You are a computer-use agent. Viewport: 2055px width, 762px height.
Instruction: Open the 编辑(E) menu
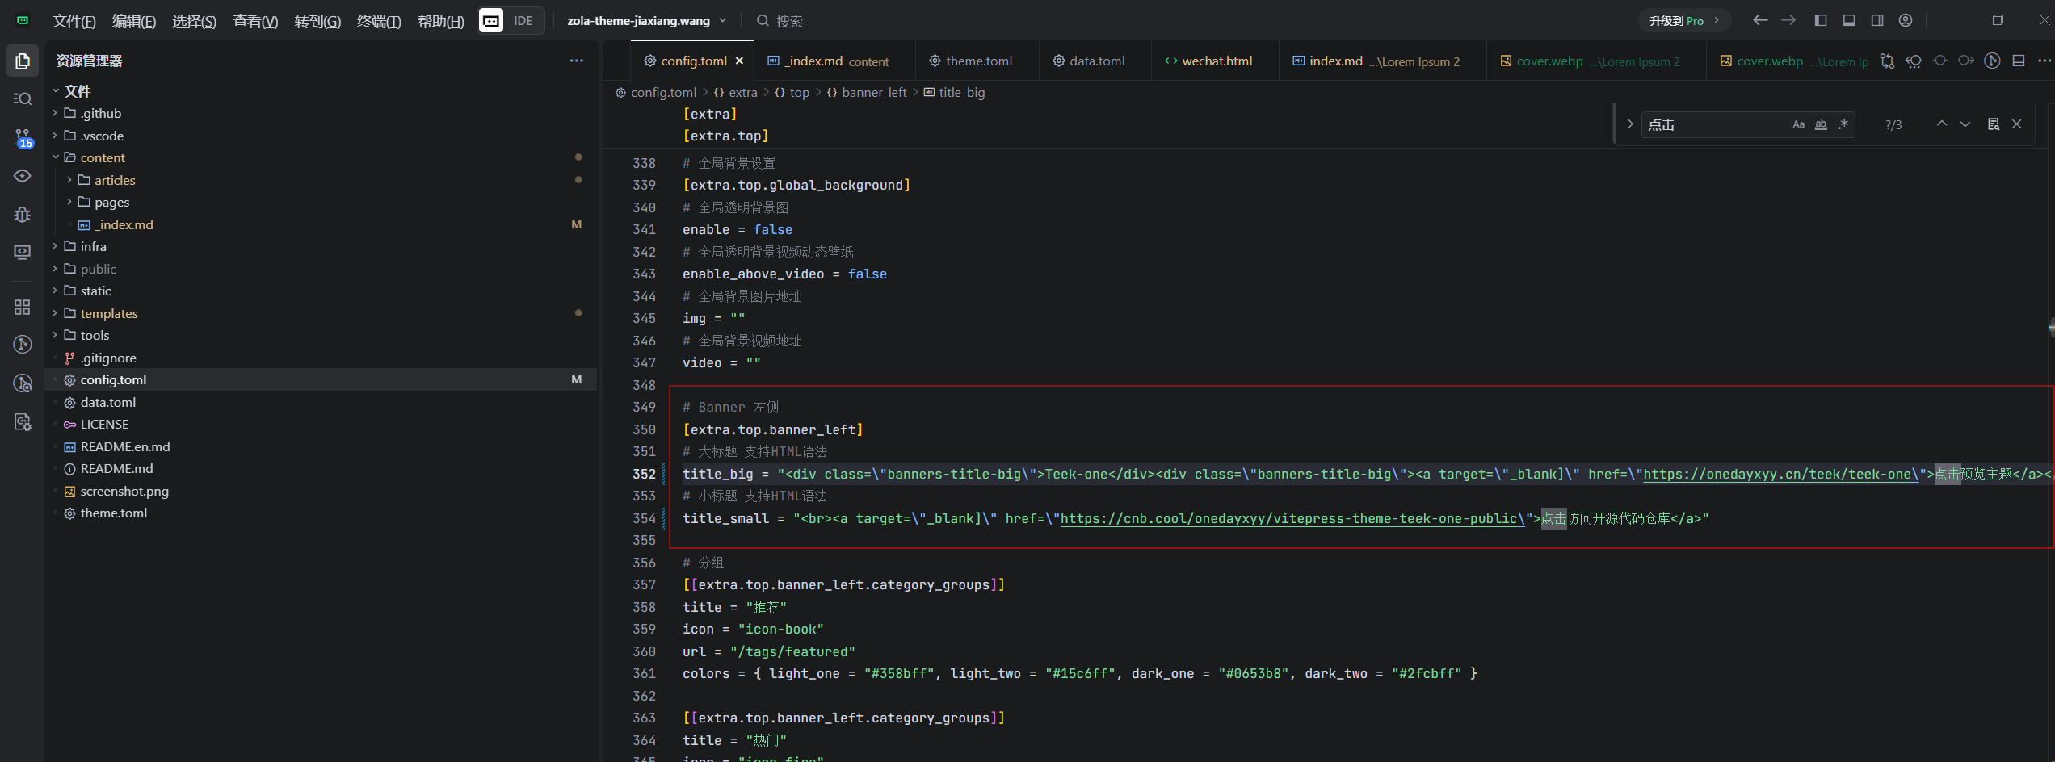click(134, 21)
